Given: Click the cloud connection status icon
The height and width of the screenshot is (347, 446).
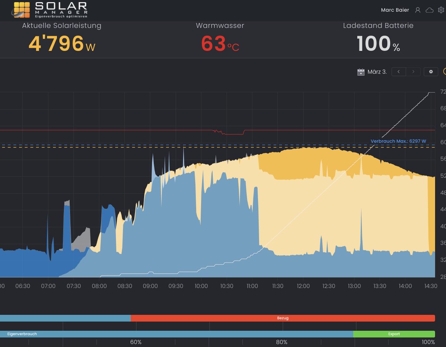Looking at the screenshot, I should point(429,10).
